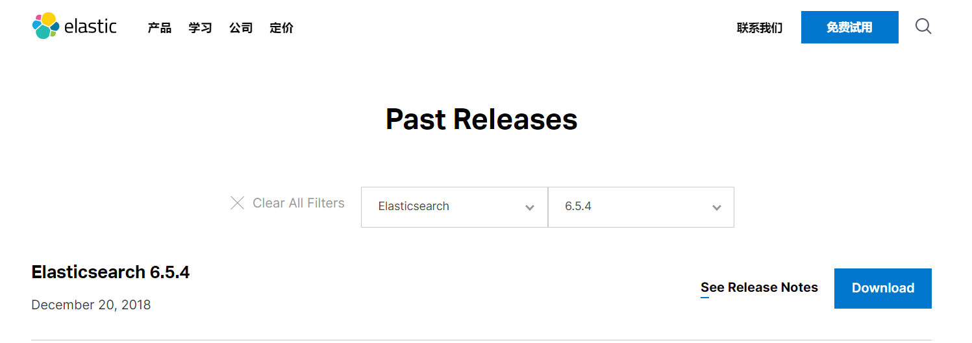Open the search magnifier icon
Image resolution: width=972 pixels, height=343 pixels.
[x=923, y=27]
